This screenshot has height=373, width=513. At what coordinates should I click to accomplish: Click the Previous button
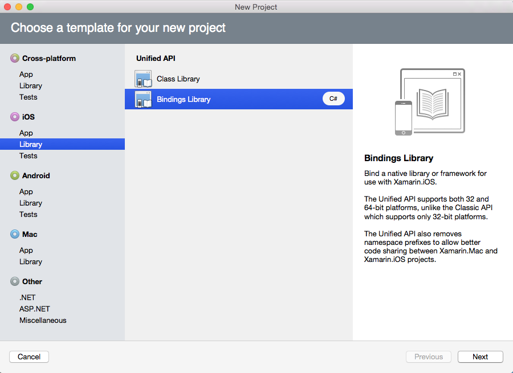(429, 356)
